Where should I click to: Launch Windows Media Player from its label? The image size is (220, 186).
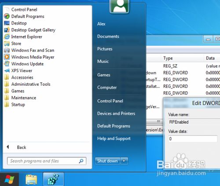33,57
